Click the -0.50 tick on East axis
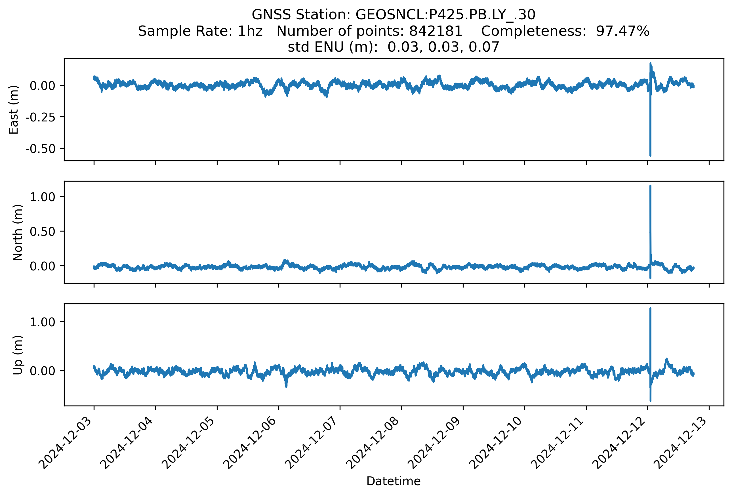The width and height of the screenshot is (732, 496). 40,149
